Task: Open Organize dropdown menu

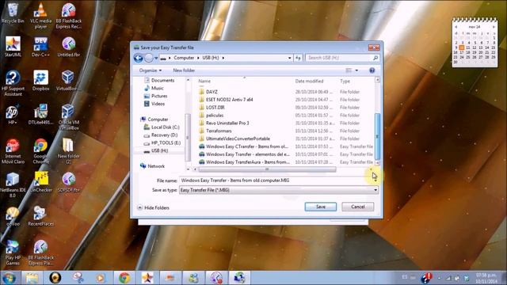Action: click(x=151, y=70)
